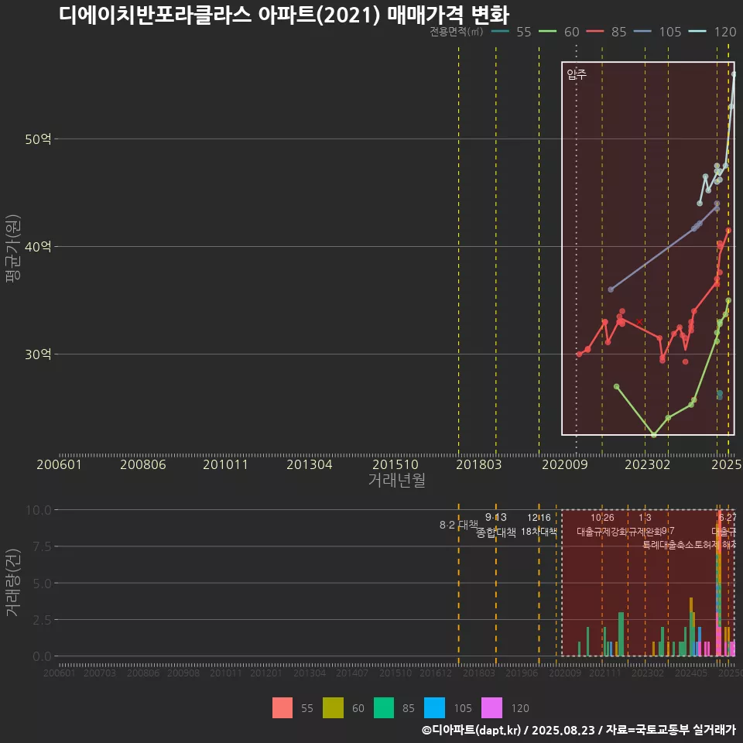Click the 55㎡ line legend marker
The width and height of the screenshot is (743, 743).
pos(502,32)
